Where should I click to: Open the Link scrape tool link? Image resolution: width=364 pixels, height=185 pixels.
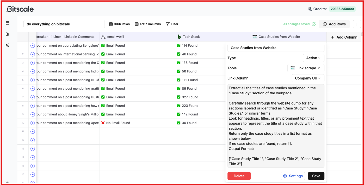pyautogui.click(x=306, y=68)
